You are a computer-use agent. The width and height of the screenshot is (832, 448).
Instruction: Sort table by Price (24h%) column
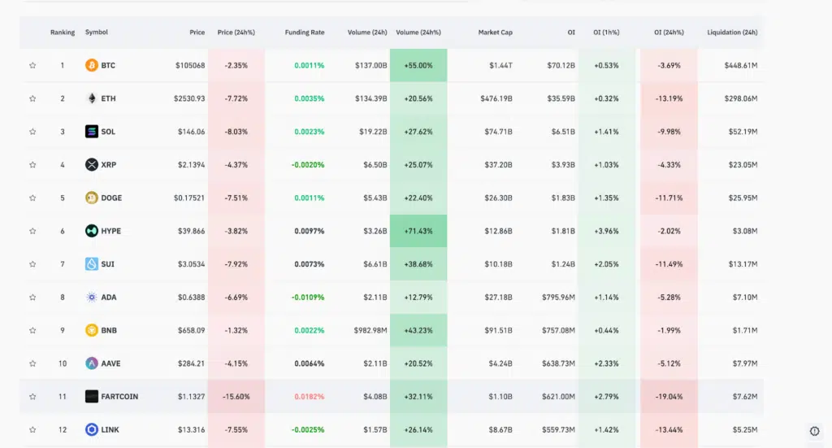tap(236, 33)
